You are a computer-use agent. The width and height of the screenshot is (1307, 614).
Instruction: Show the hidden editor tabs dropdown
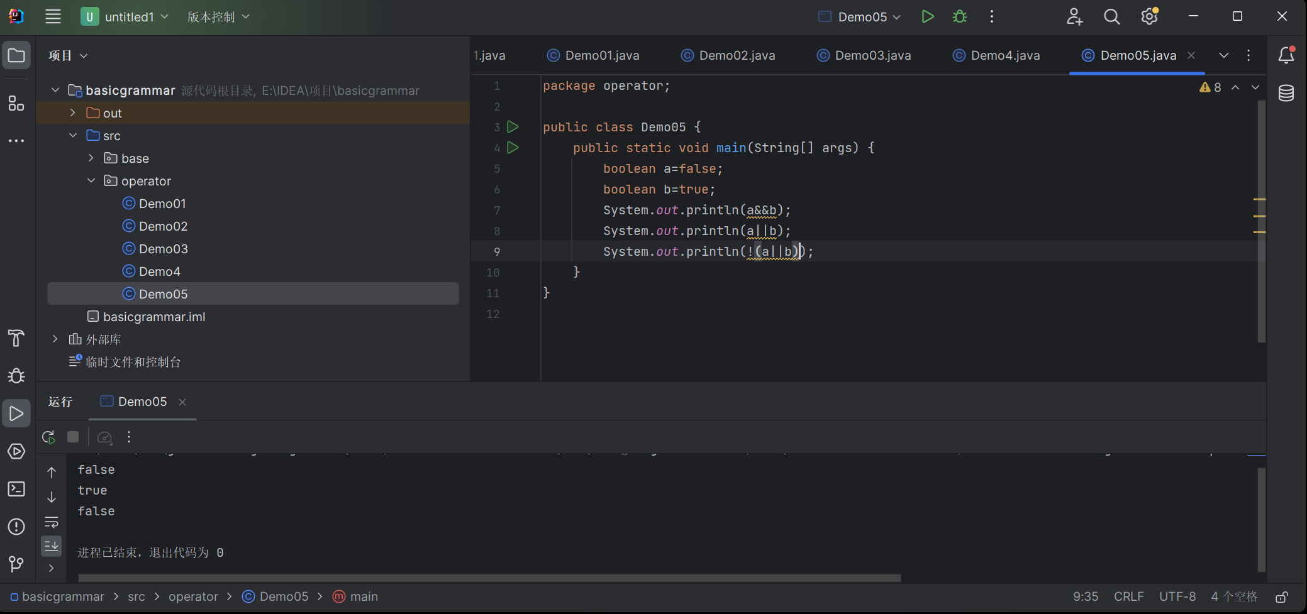[x=1224, y=55]
